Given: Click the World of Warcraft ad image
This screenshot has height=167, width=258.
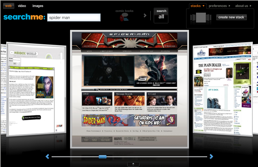Looking at the screenshot, I should (x=45, y=87).
